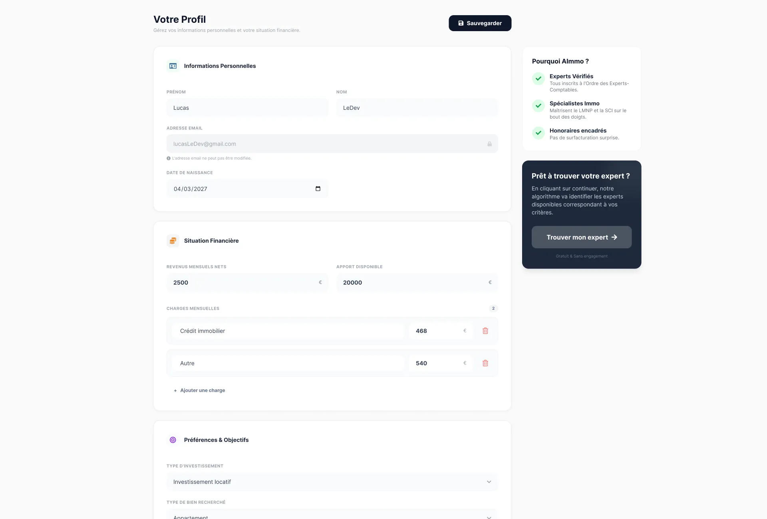Click the checkmark icon next to Experts Vérifiés
This screenshot has height=519, width=767.
click(538, 79)
